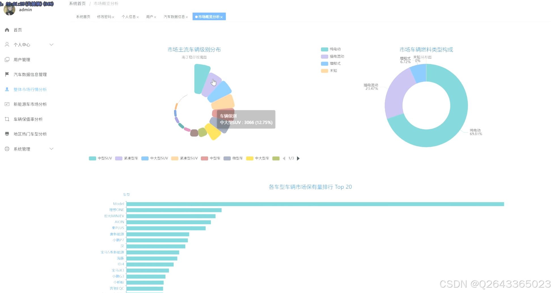Screen dimensions: 552x293
Task: Close the 修改密码 tab
Action: [113, 17]
